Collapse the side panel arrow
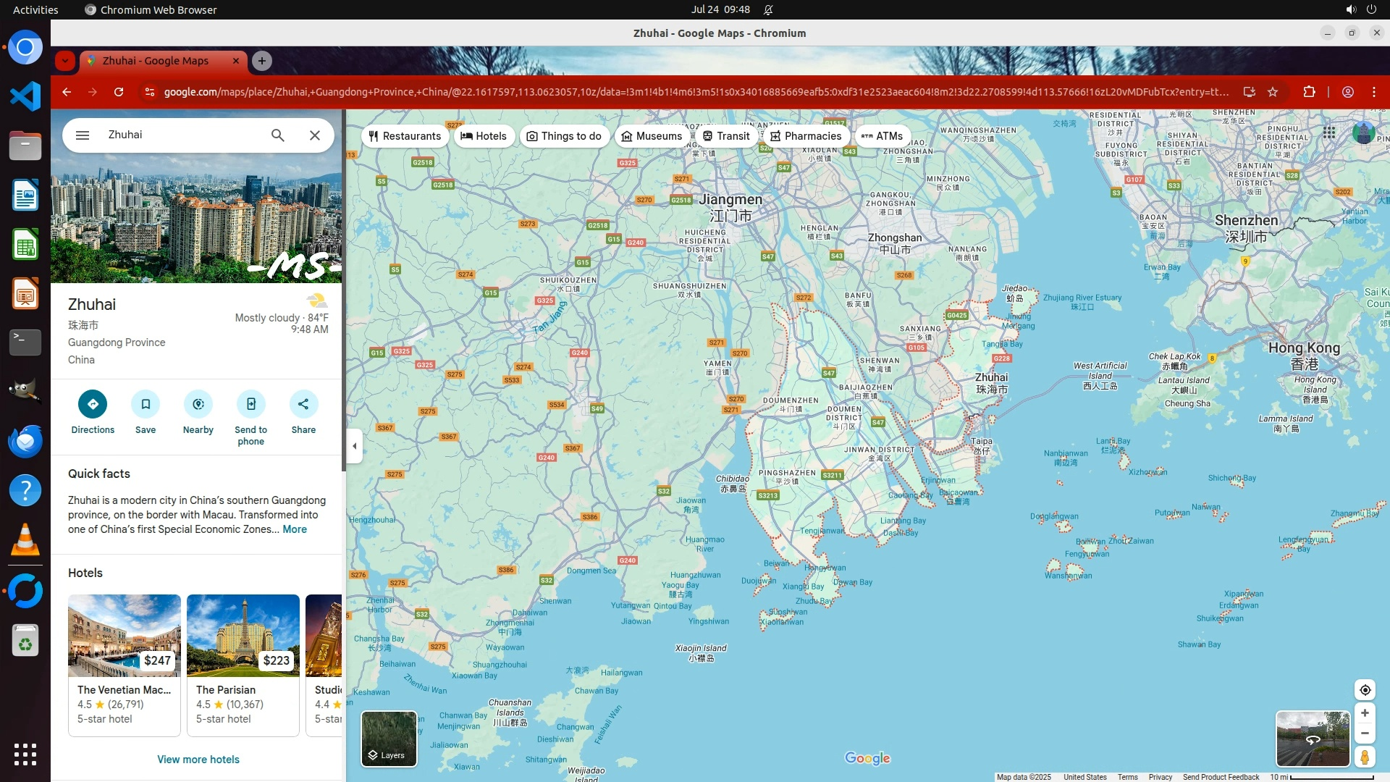Viewport: 1390px width, 782px height. tap(354, 446)
